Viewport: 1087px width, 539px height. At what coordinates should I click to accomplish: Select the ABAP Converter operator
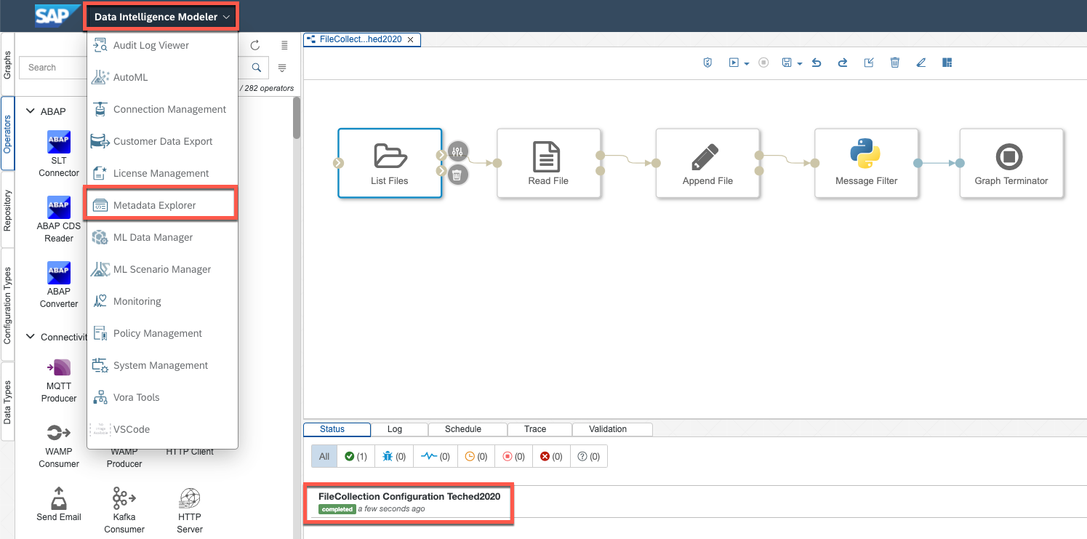point(59,284)
